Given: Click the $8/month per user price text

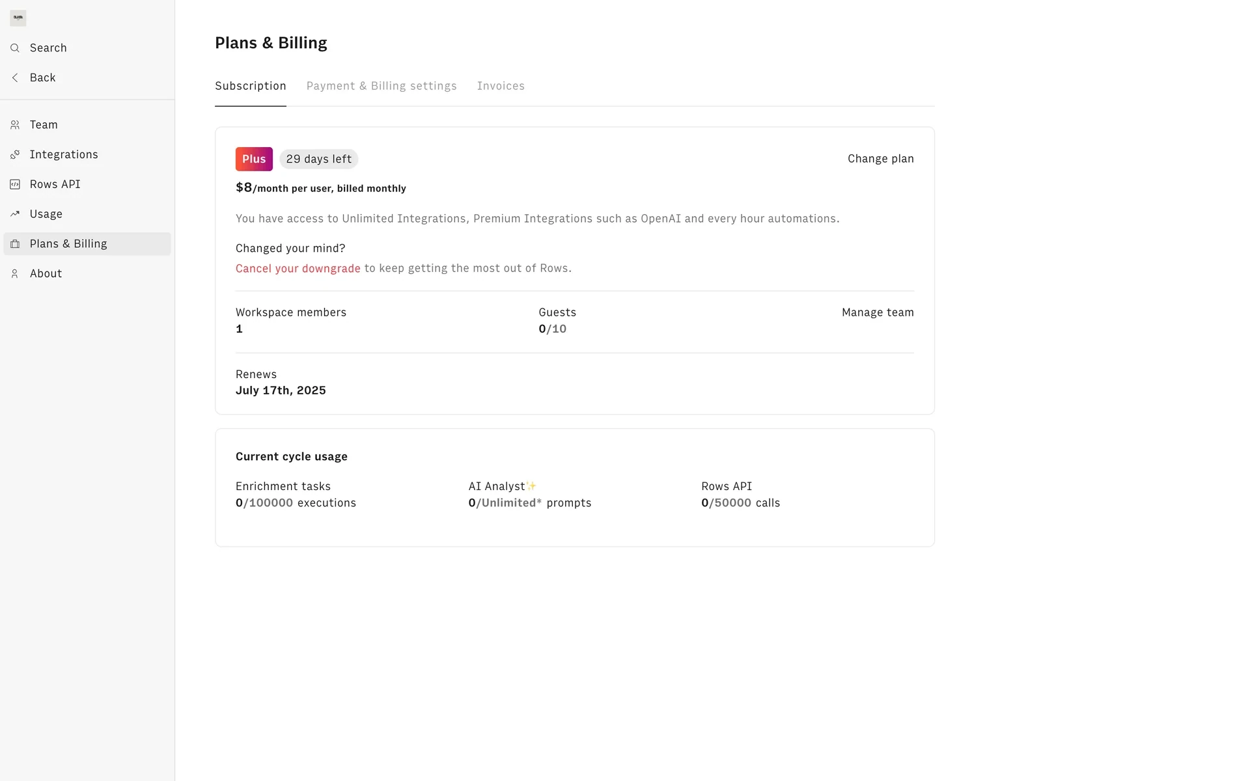Looking at the screenshot, I should tap(321, 188).
